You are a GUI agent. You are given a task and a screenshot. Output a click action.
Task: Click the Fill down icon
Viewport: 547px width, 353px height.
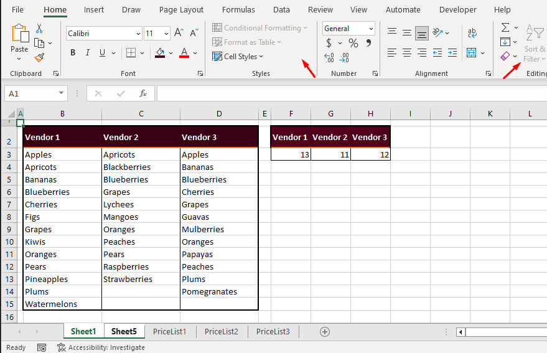[x=505, y=42]
